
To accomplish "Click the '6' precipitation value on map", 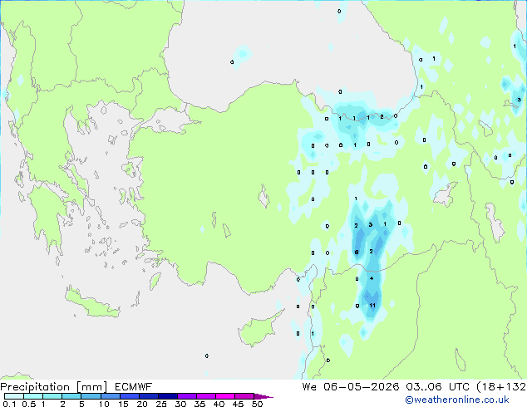I will pyautogui.click(x=357, y=253).
